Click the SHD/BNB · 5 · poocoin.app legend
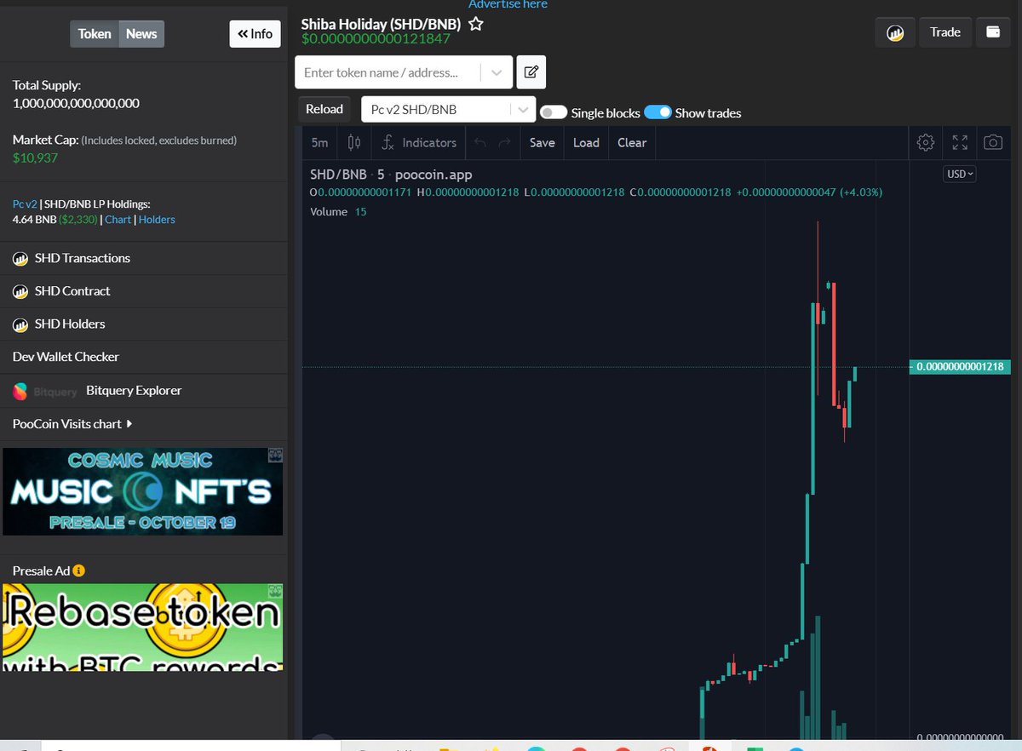This screenshot has height=751, width=1022. point(391,175)
